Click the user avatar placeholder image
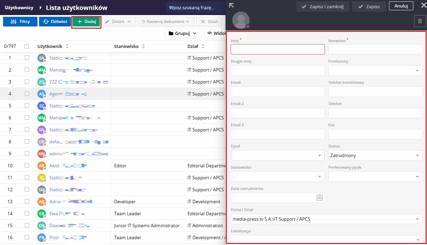Screen dimensions: 427x245 241,20
